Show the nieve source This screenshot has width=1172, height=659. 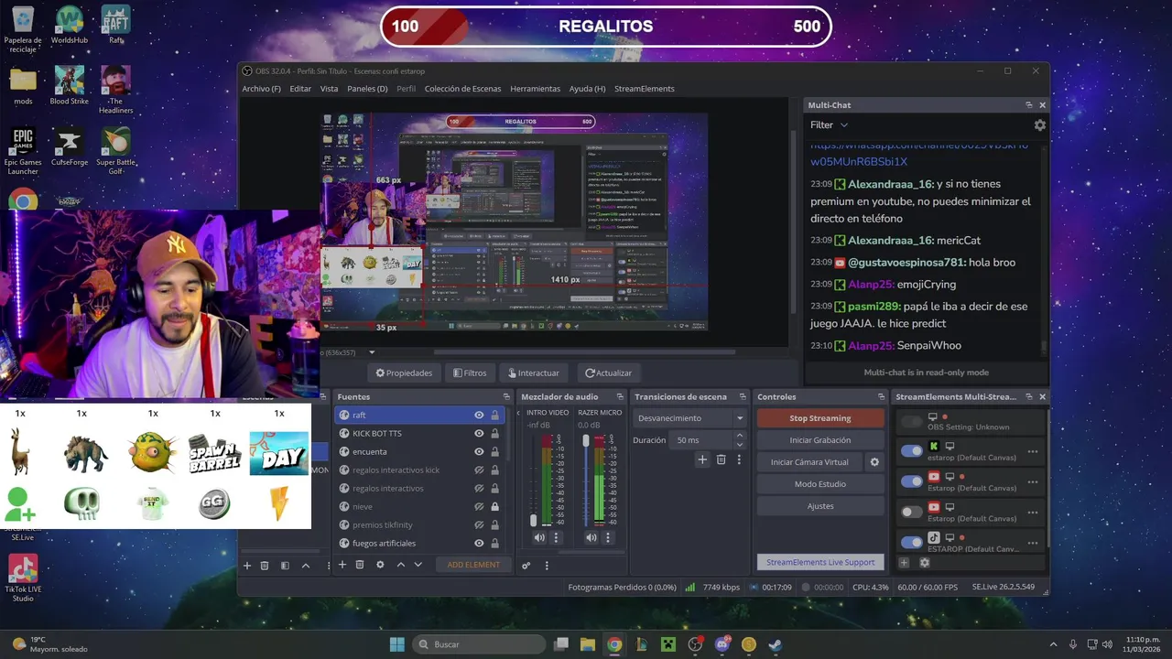479,506
